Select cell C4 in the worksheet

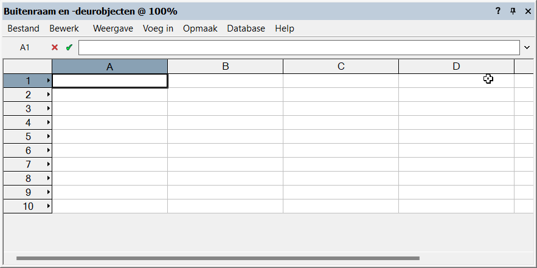[341, 122]
